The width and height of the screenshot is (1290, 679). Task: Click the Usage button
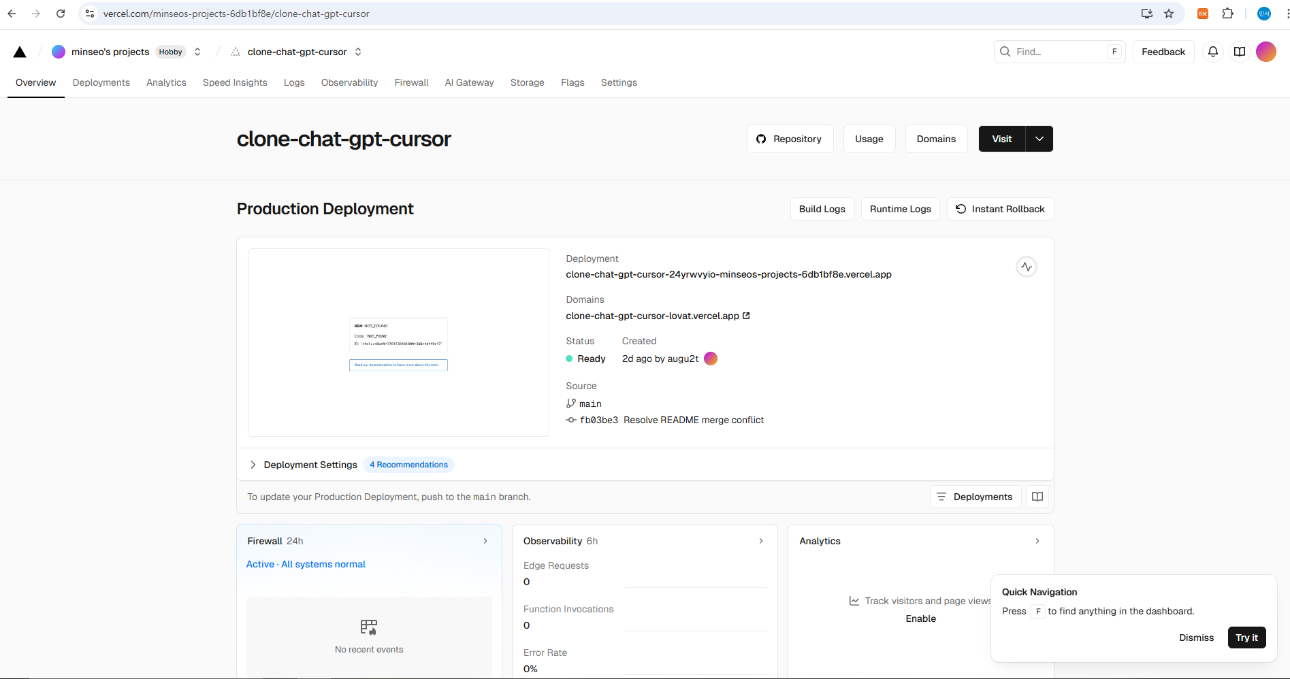(x=869, y=139)
